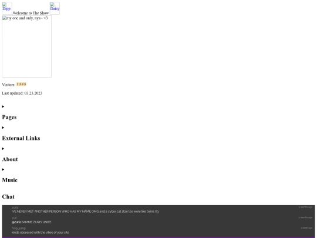Screen dimensions: 317x238
Task: Expand the disclosure triangle above Pages
Action: [3, 106]
